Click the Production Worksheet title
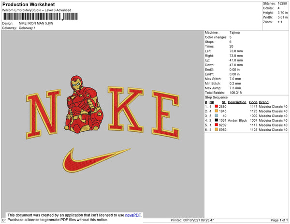 coord(29,5)
